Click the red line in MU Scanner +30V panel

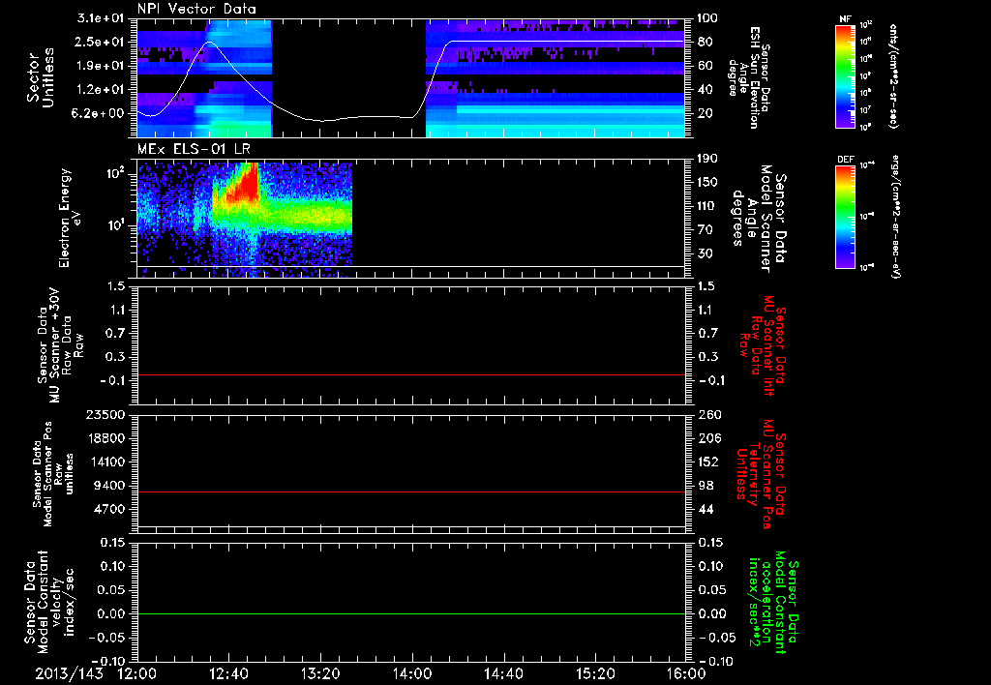[411, 374]
